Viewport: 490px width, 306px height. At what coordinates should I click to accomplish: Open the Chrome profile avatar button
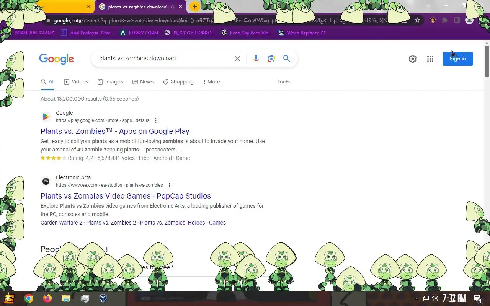coord(469,20)
